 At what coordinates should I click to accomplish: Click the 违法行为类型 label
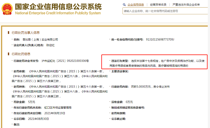click(120, 61)
